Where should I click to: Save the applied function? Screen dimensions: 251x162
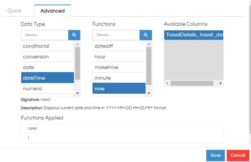[215, 155]
